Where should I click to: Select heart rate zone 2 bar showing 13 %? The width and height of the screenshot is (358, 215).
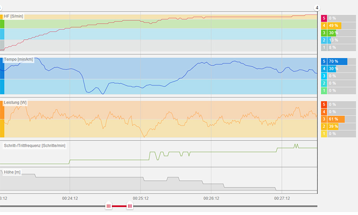(334, 40)
